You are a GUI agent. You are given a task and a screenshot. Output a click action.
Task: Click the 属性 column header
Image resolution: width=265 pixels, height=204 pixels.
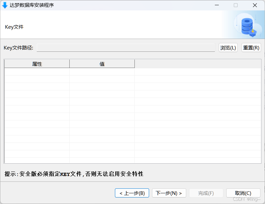[x=37, y=64]
